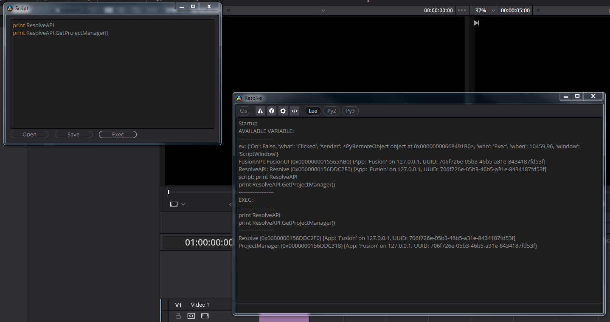
Task: Click the ProjectManager result line in console
Action: pyautogui.click(x=388, y=246)
